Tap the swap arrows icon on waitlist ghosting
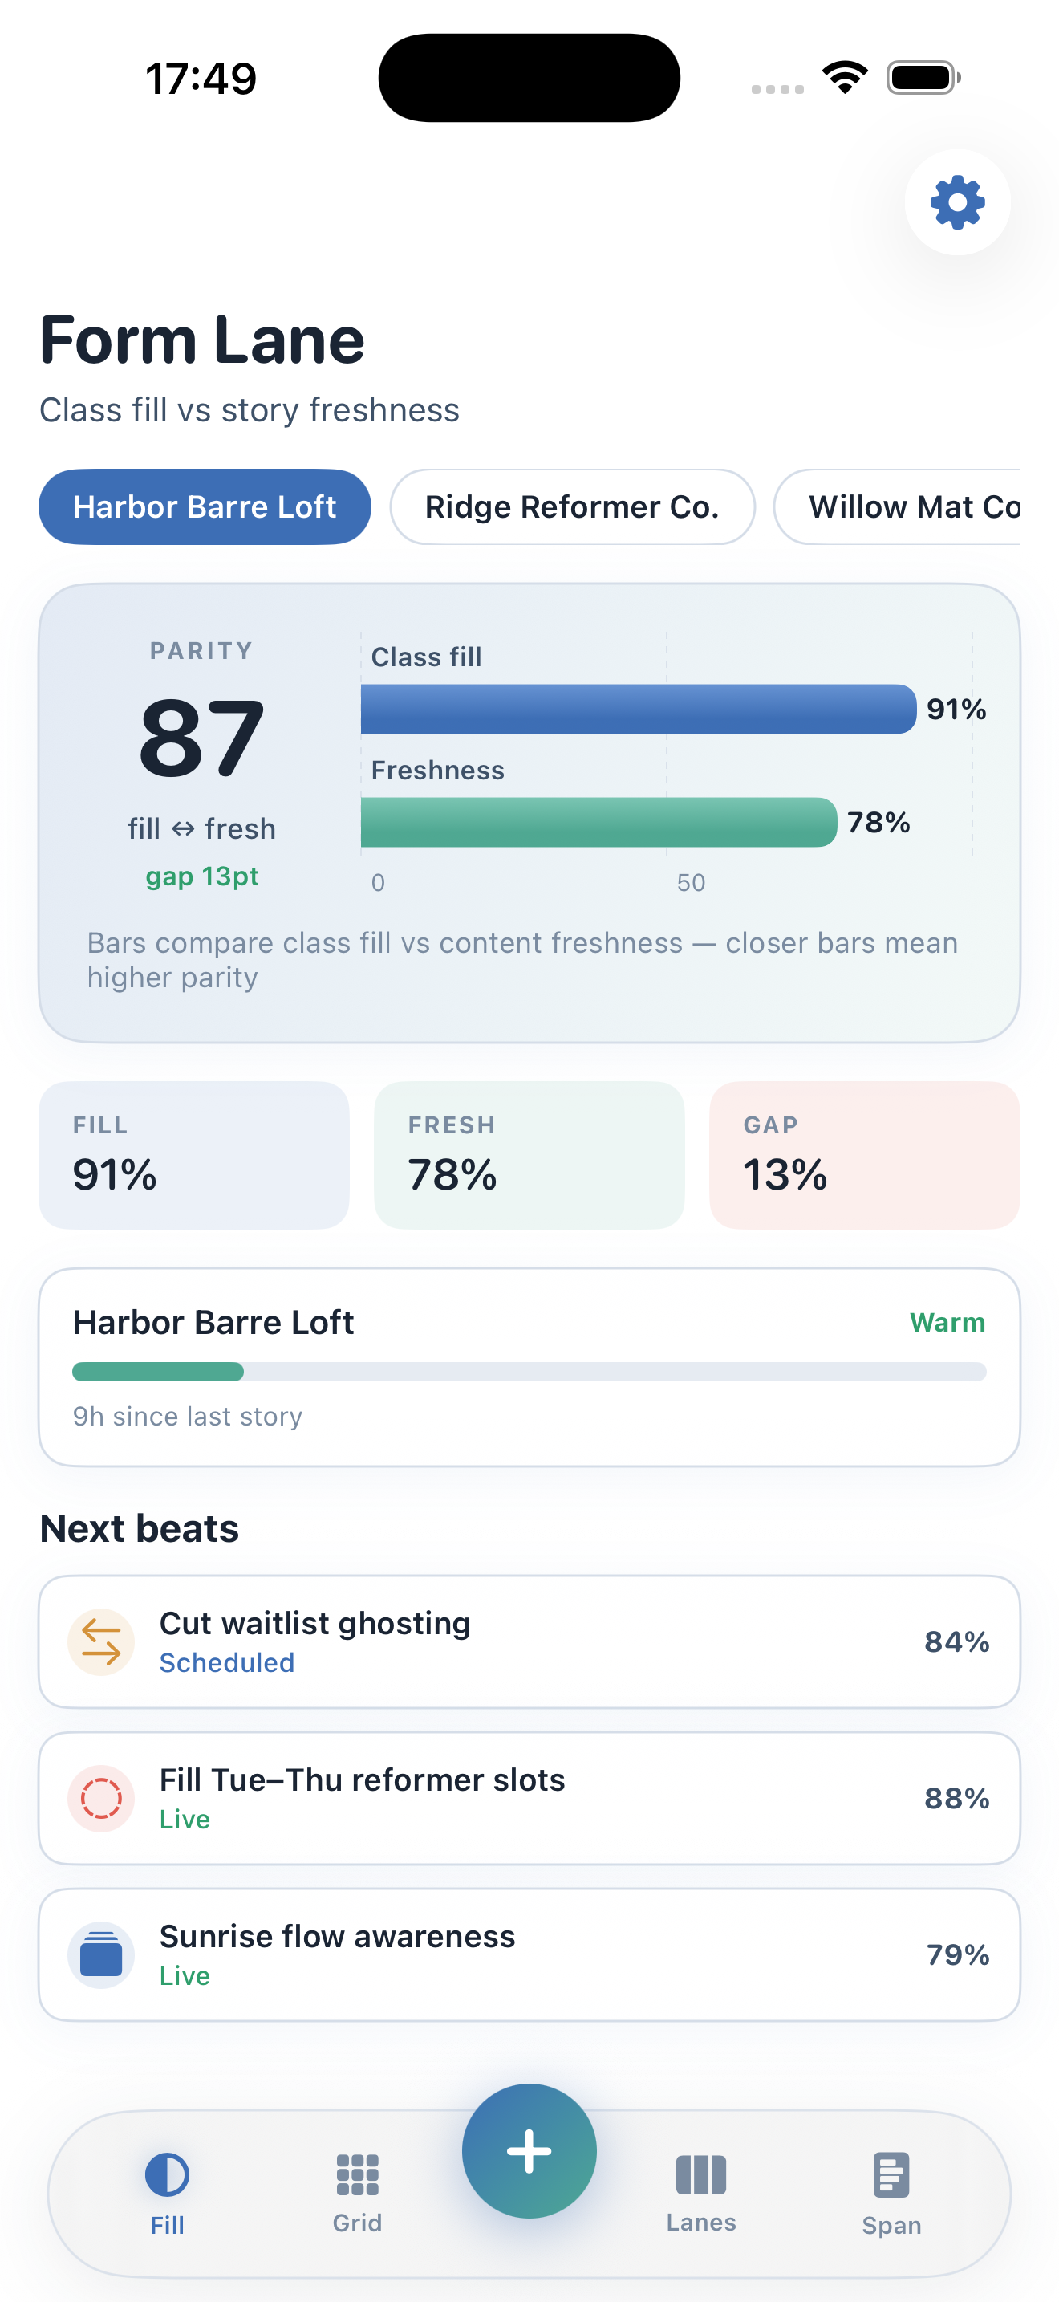The height and width of the screenshot is (2302, 1059). [x=101, y=1641]
